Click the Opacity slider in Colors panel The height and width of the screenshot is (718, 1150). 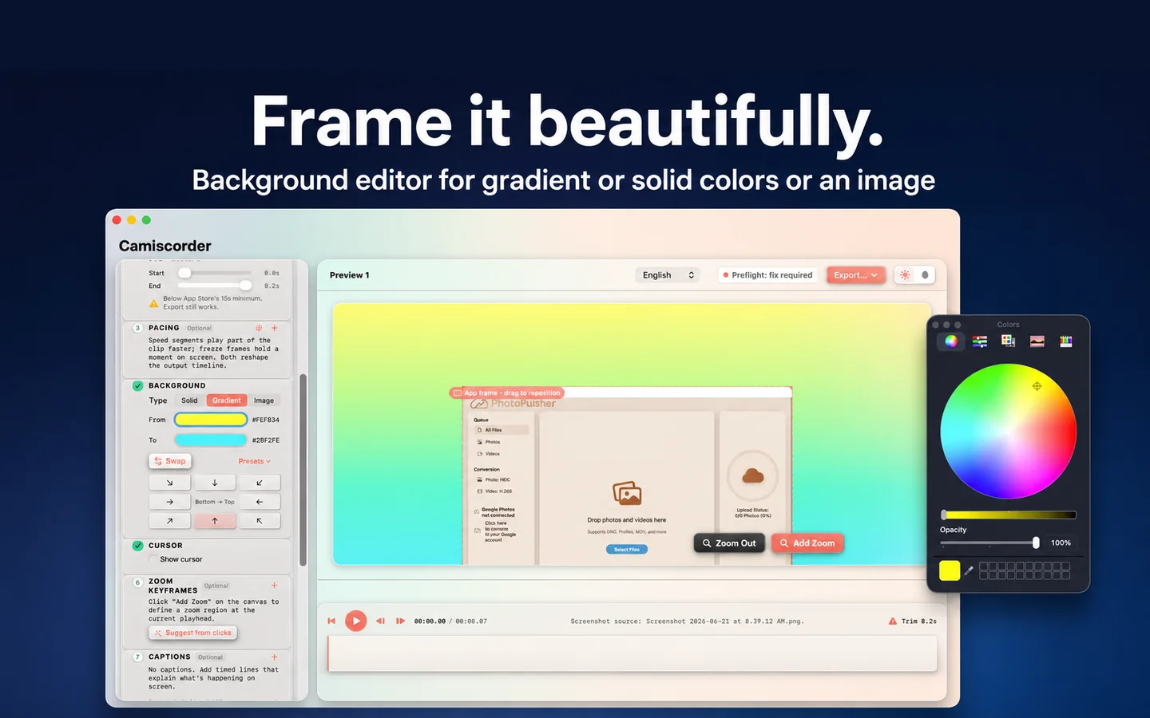pos(990,542)
